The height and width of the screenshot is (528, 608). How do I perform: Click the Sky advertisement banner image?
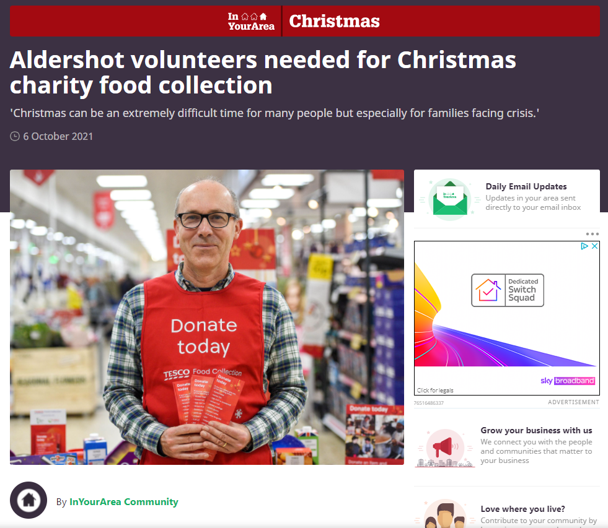(x=507, y=318)
